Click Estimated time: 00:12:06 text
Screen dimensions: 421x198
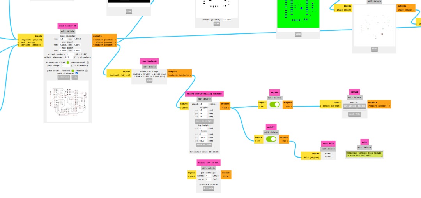pyautogui.click(x=204, y=152)
